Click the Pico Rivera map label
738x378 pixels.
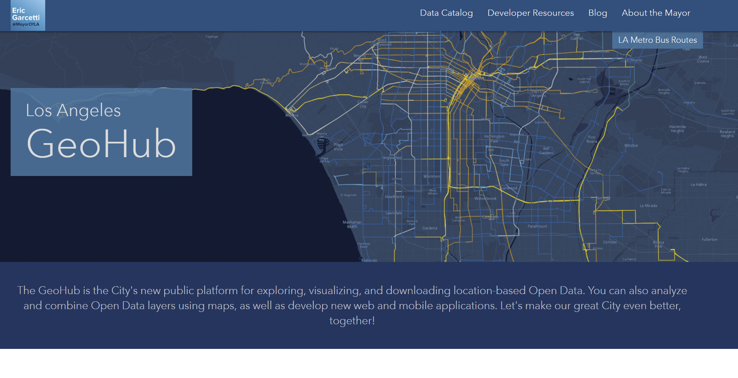tap(592, 139)
